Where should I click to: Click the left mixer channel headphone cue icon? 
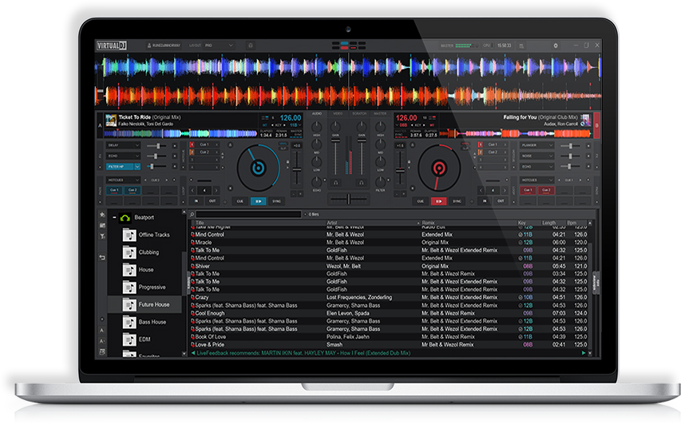coord(336,183)
